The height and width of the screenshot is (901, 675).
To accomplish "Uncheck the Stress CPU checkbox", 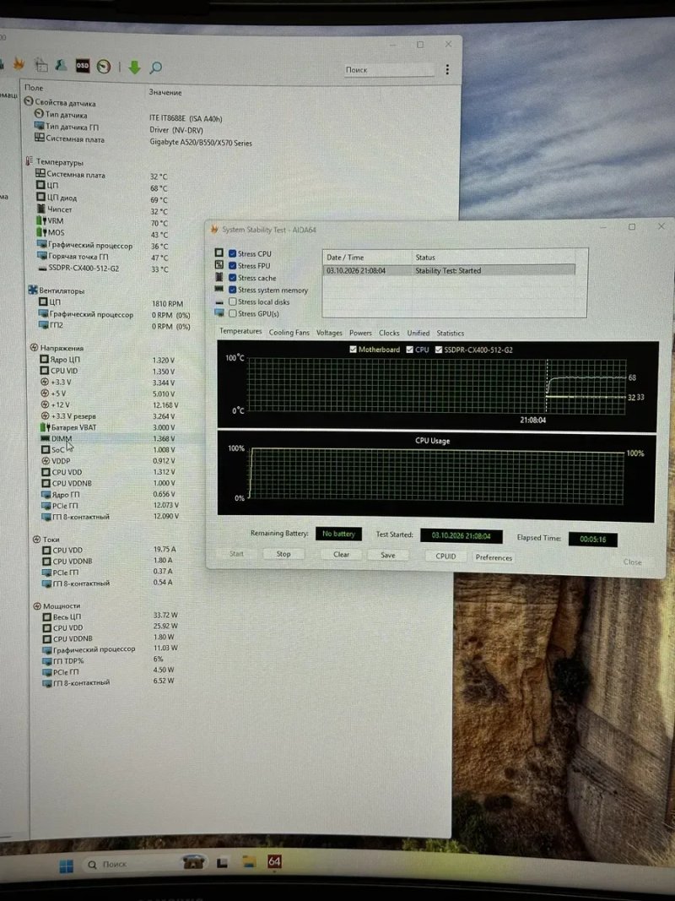I will tap(233, 253).
